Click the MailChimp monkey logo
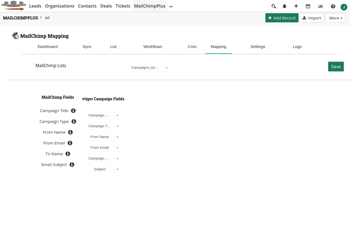Viewport: 350px width, 235px height. [x=16, y=35]
